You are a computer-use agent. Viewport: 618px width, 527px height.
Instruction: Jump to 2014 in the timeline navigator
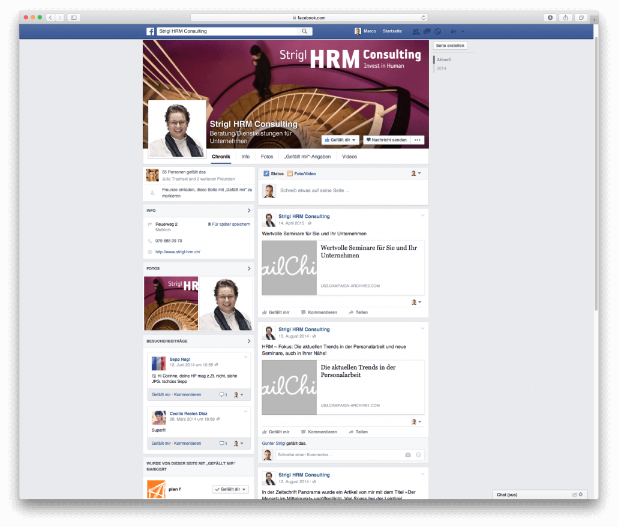(x=442, y=68)
